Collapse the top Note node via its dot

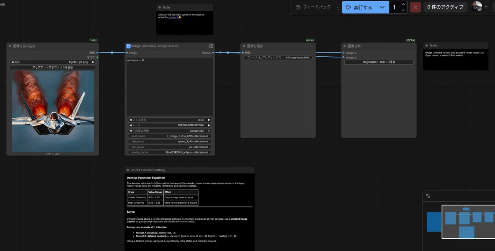160,7
